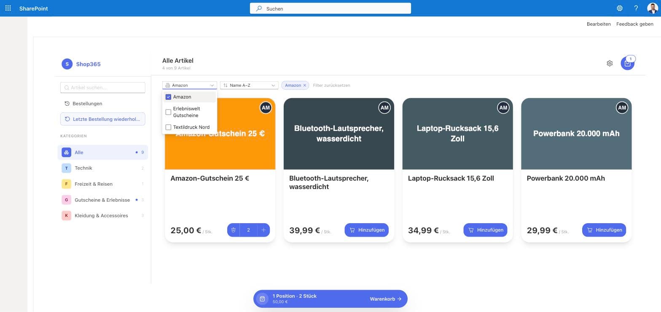Viewport: 661px width, 312px height.
Task: Click Filter zurücksetzen link
Action: 331,85
